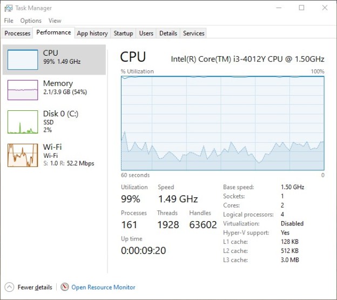Open the File menu
Viewport: 337px width, 300px height.
[9, 21]
